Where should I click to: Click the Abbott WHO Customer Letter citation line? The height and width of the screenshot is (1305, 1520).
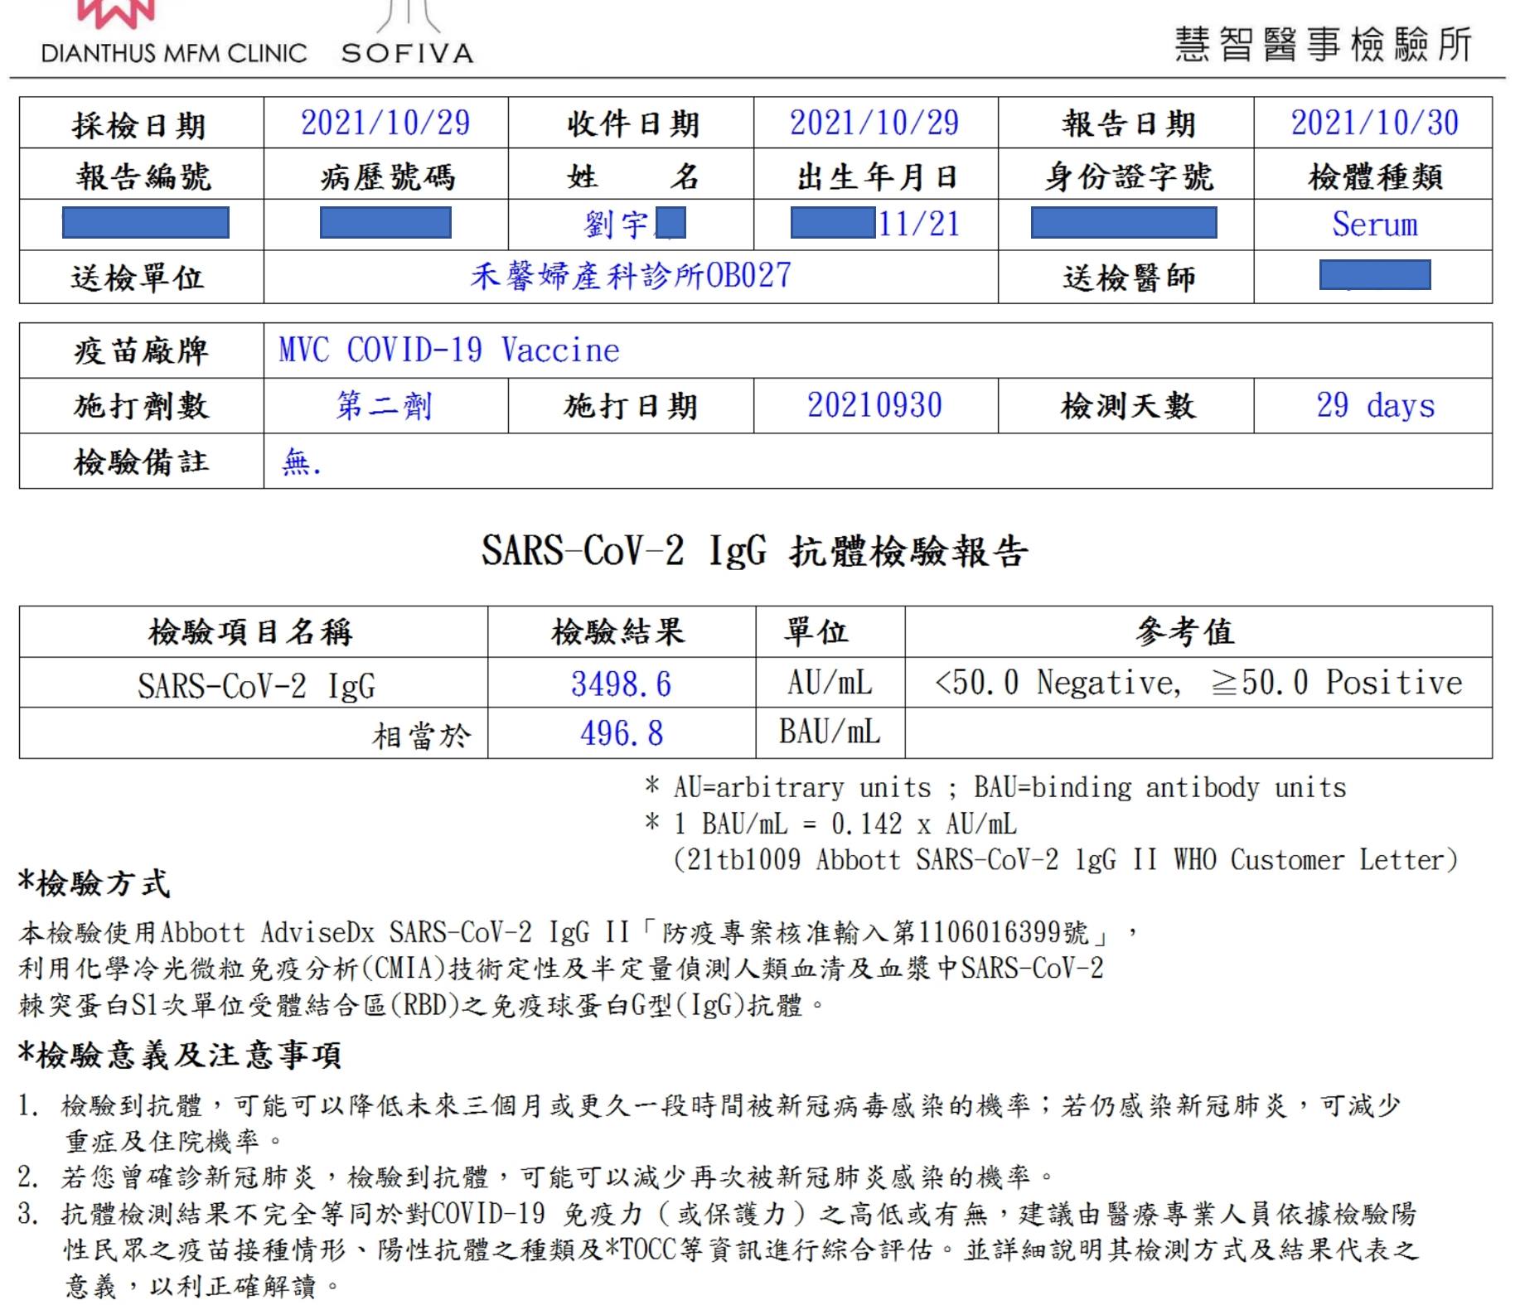tap(1064, 860)
